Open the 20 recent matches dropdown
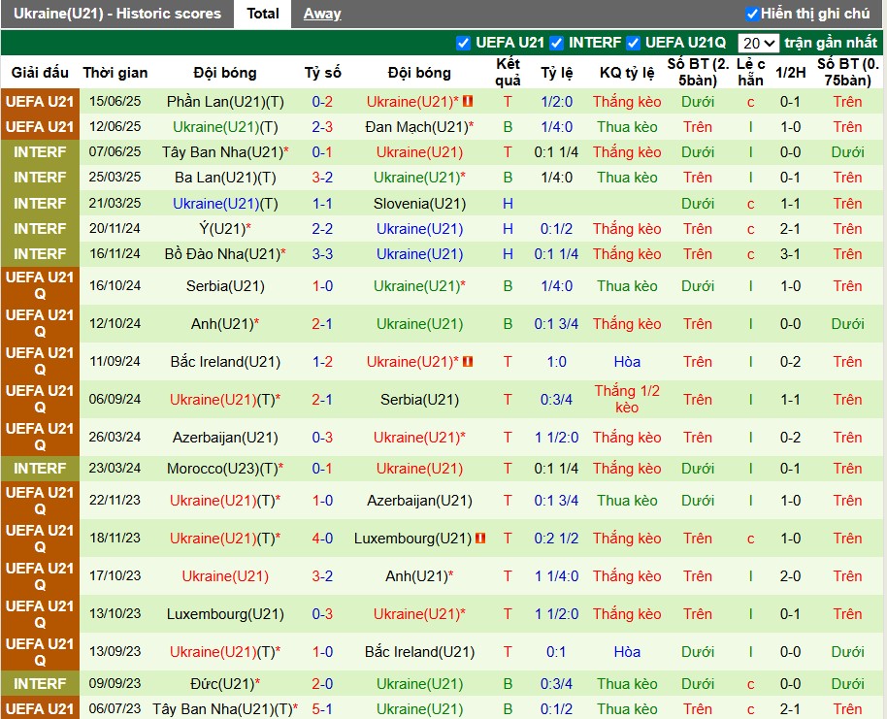 pyautogui.click(x=758, y=43)
